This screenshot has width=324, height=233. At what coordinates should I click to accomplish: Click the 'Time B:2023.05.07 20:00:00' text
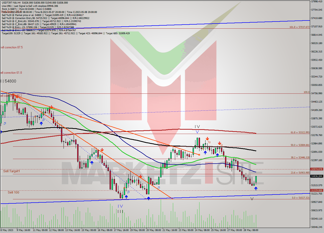click(50, 12)
